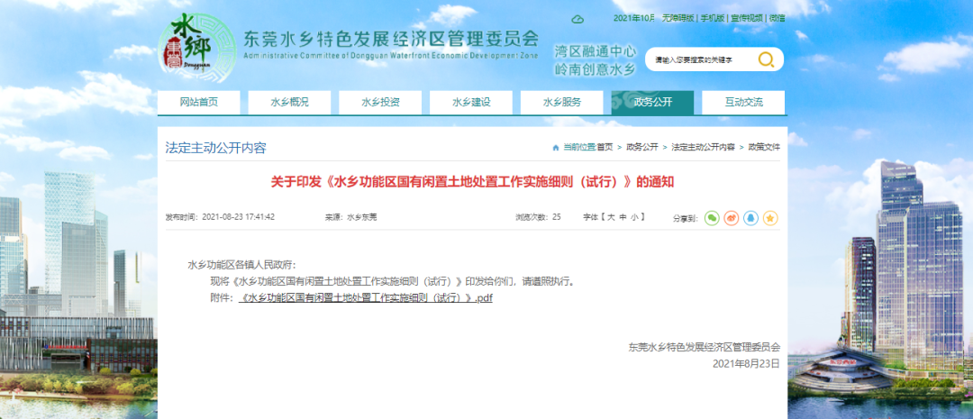
Task: Click 政务公开 in the breadcrumb
Action: (x=642, y=147)
